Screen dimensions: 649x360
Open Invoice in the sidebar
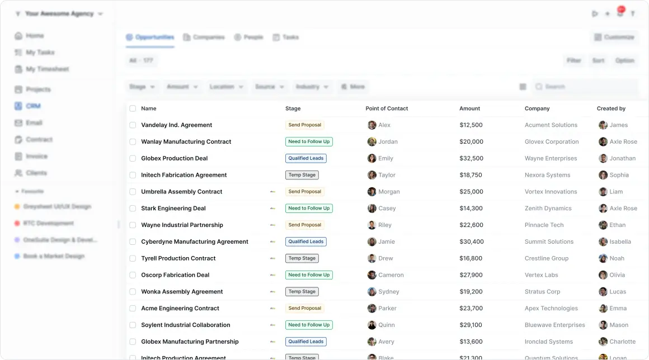(x=31, y=156)
